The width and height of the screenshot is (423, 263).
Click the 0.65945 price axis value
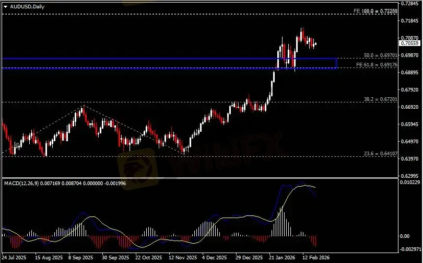[409, 124]
